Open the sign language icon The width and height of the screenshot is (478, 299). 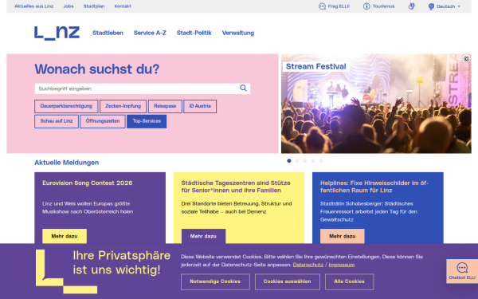point(412,6)
